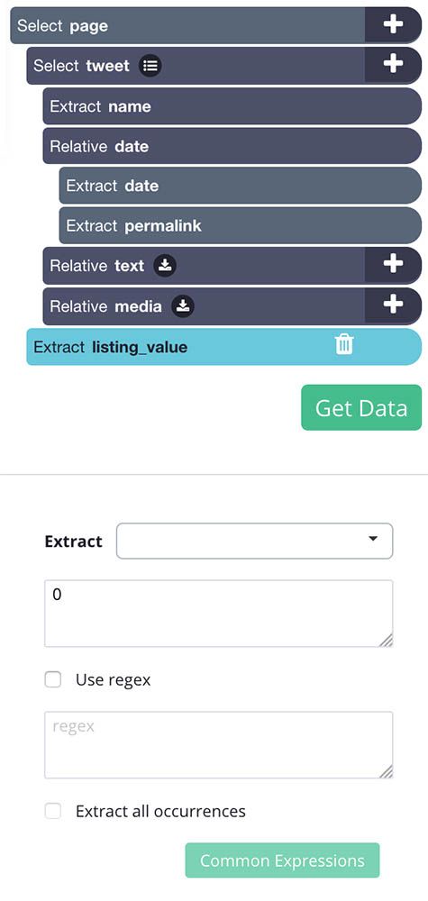Click plus icon on Select tweet row
Image resolution: width=428 pixels, height=901 pixels.
[x=393, y=64]
